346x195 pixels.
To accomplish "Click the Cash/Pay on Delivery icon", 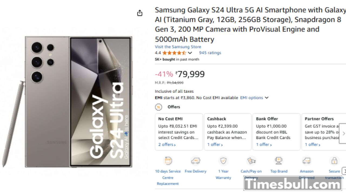I will coord(251,161).
